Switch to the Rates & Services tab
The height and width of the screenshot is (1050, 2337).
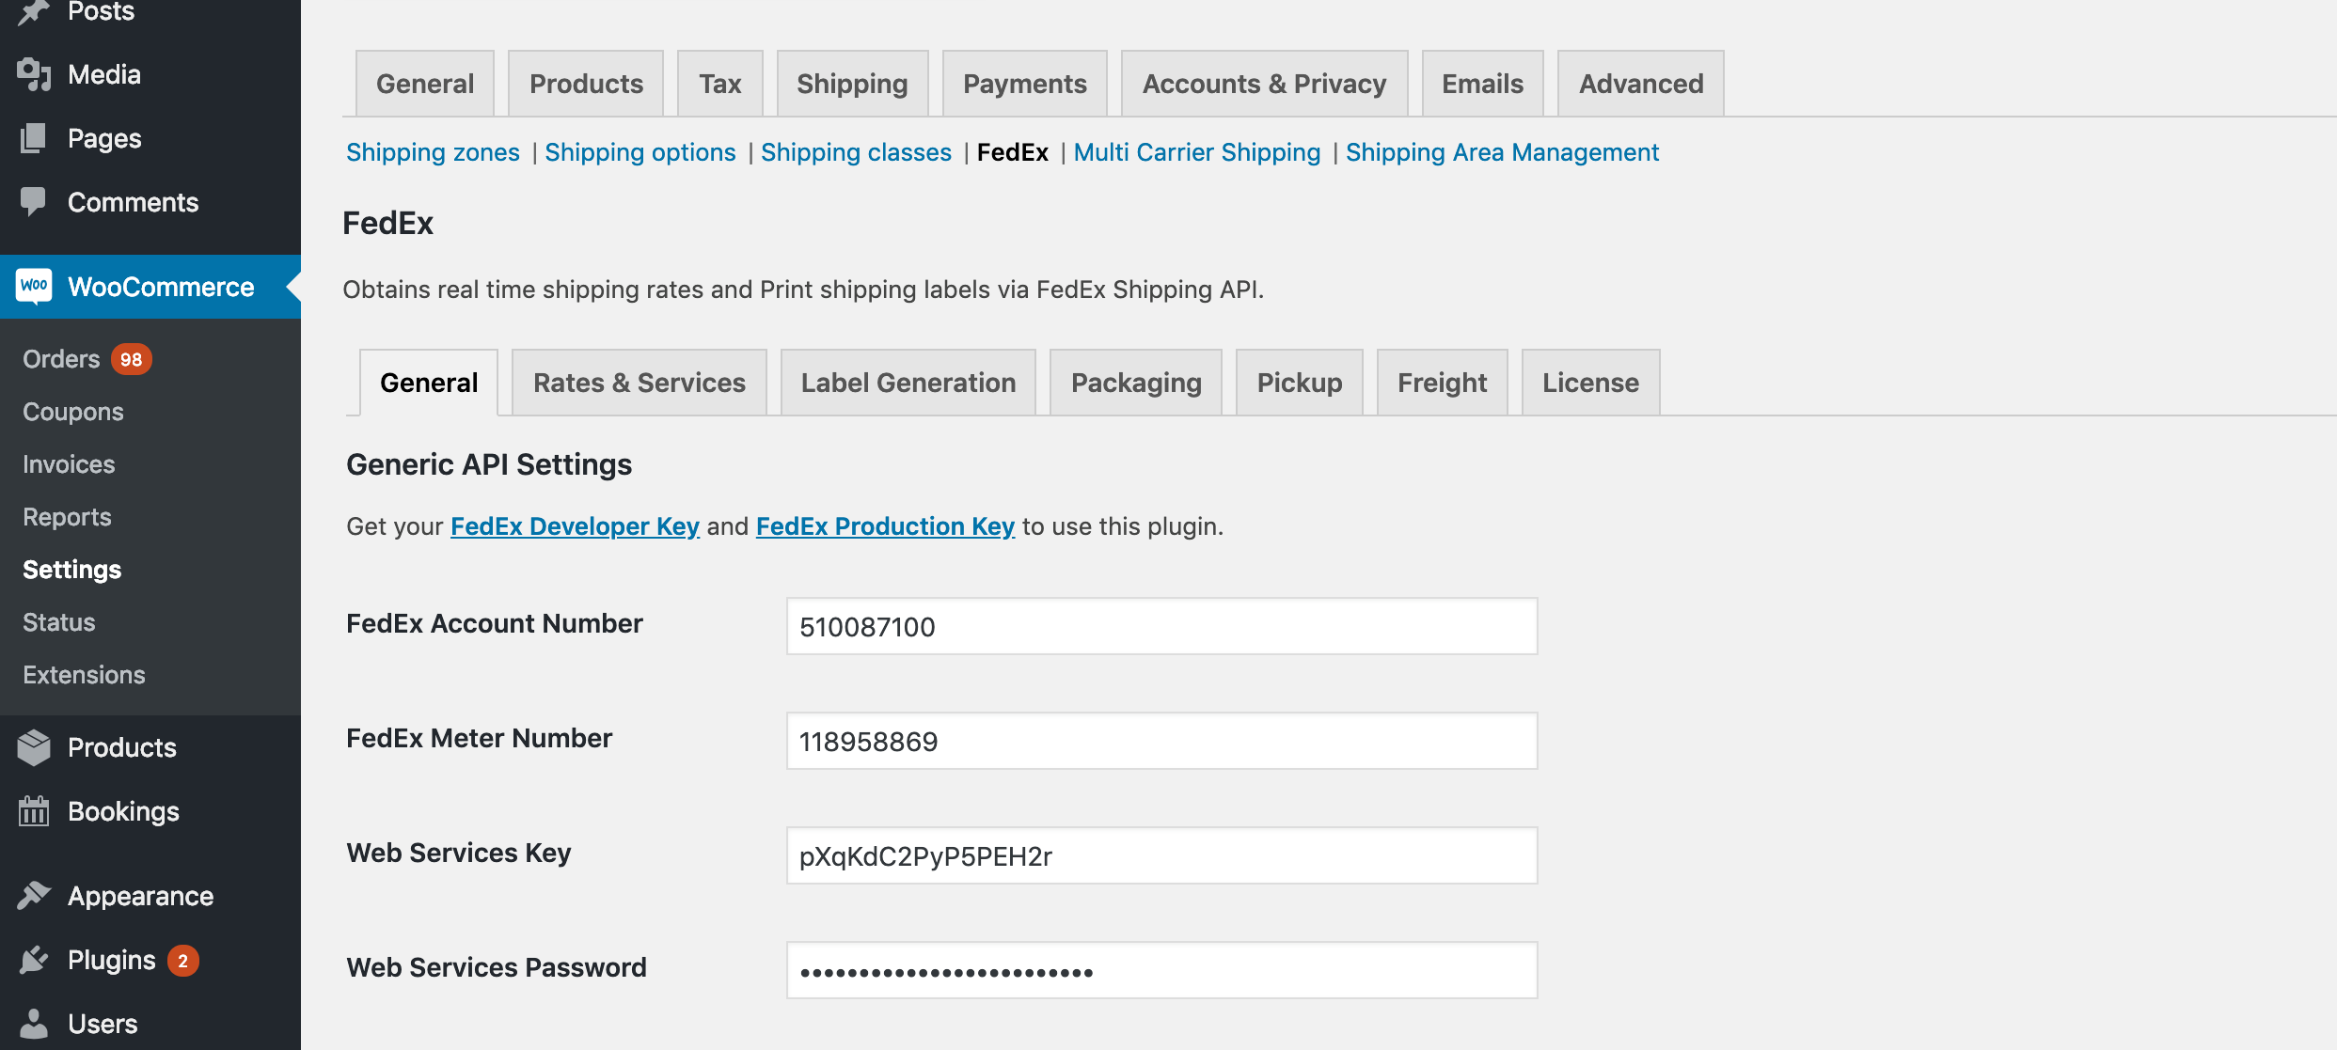point(640,383)
